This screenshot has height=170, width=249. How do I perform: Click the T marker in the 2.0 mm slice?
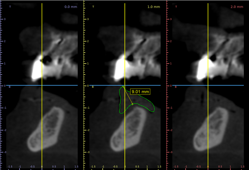pyautogui.click(x=176, y=6)
